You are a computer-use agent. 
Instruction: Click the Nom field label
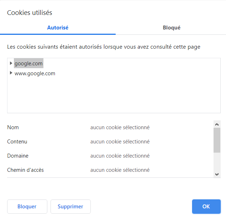tap(13, 127)
